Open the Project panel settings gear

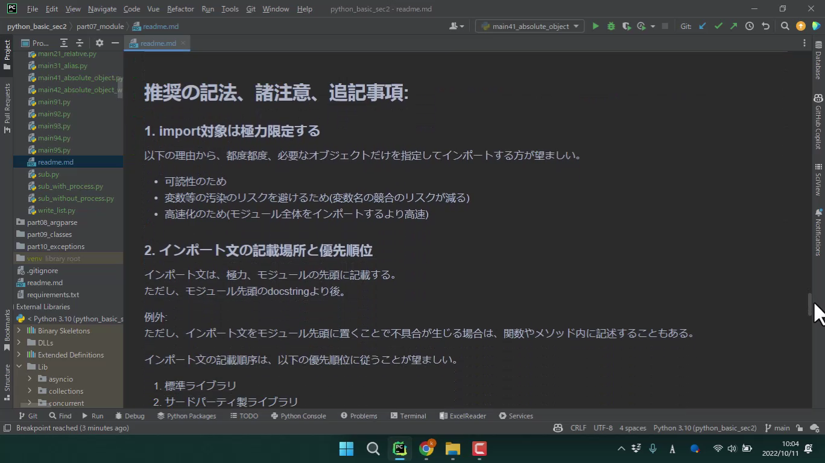(x=100, y=43)
